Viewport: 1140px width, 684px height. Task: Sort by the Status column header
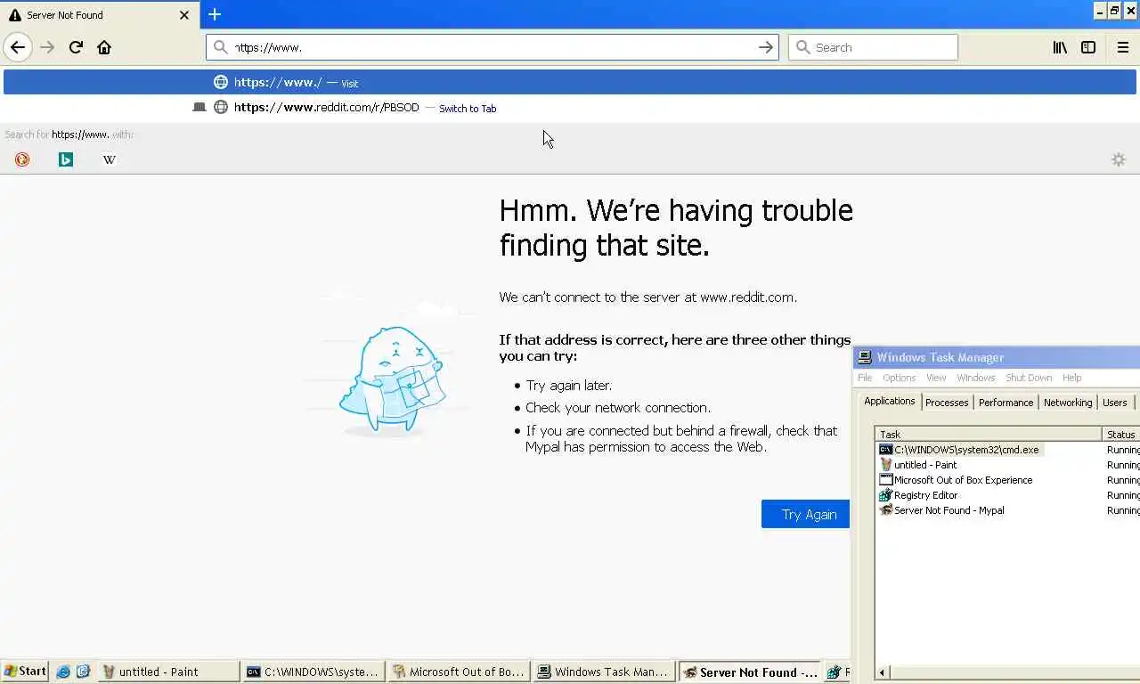(x=1121, y=434)
